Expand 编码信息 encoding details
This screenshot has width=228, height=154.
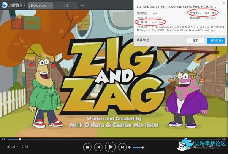(x=216, y=40)
